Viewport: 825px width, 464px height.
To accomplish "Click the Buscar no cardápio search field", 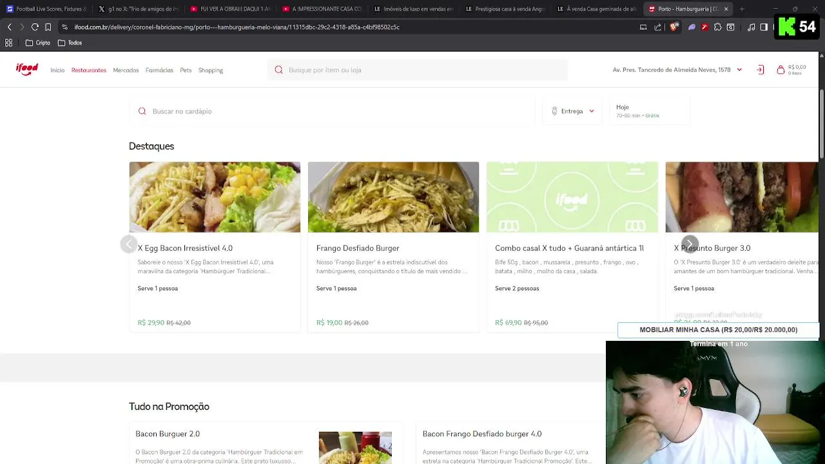I will 332,111.
